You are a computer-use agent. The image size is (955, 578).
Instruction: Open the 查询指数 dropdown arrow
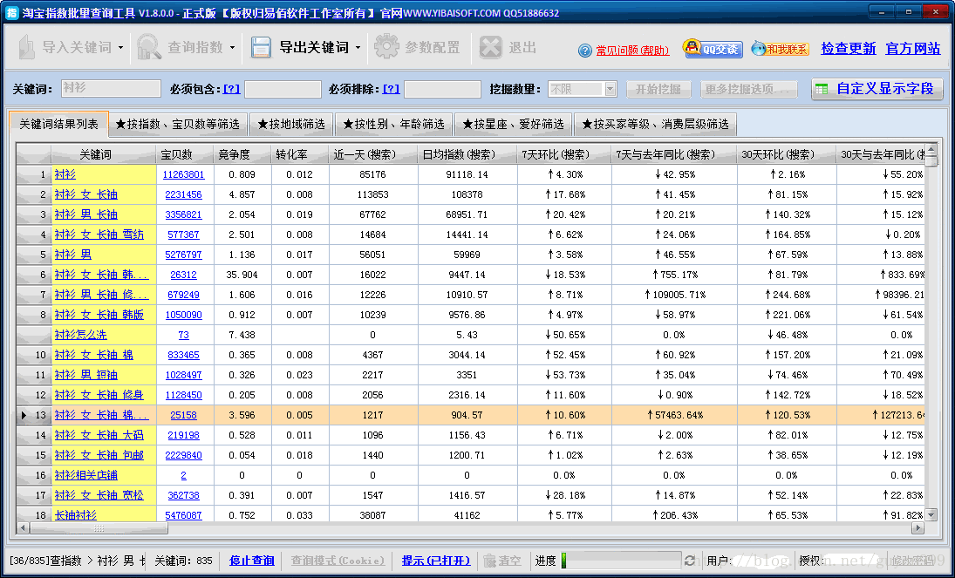click(x=233, y=47)
